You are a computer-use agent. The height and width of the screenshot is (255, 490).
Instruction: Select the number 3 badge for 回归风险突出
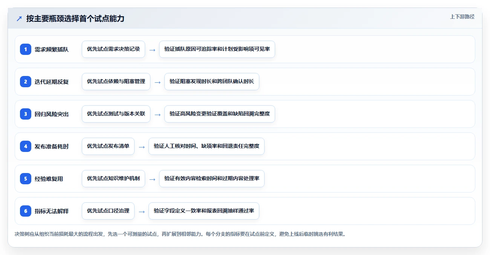[x=26, y=114]
